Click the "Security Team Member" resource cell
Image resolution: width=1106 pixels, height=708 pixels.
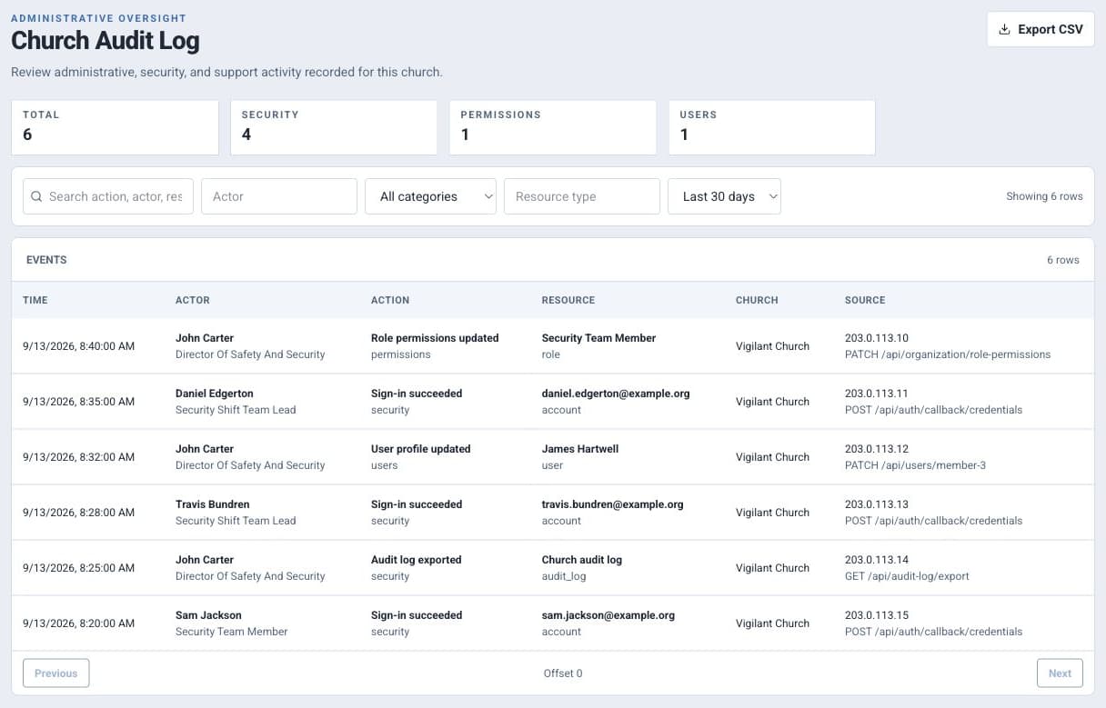click(598, 338)
